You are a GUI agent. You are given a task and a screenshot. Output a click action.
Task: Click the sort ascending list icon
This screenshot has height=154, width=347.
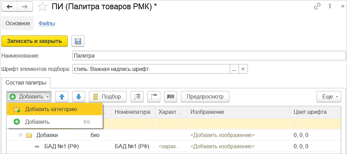[x=154, y=97]
